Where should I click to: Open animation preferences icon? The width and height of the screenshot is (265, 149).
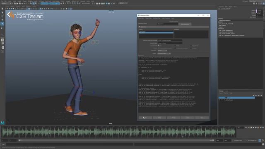tap(263, 140)
